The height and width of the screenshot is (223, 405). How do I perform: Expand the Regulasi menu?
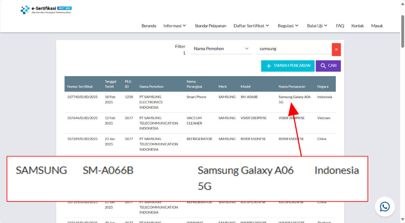tap(288, 26)
